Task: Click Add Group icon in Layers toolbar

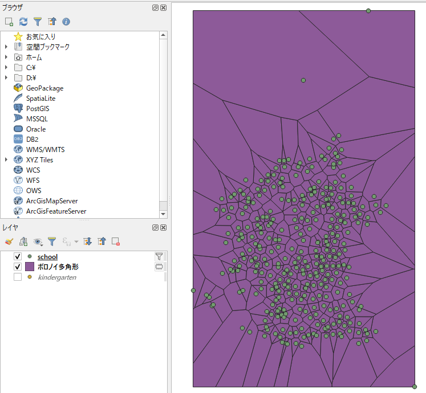Action: [23, 241]
